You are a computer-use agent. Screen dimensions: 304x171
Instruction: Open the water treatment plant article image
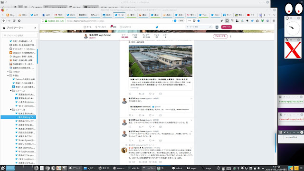coord(161,61)
